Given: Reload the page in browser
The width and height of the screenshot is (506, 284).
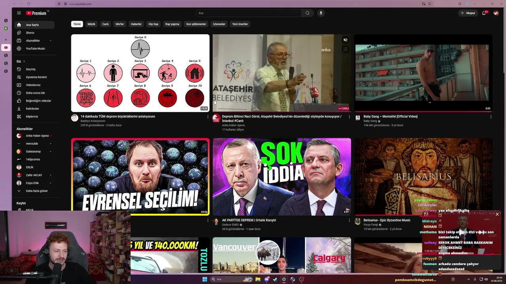Looking at the screenshot, I should tap(29, 4).
